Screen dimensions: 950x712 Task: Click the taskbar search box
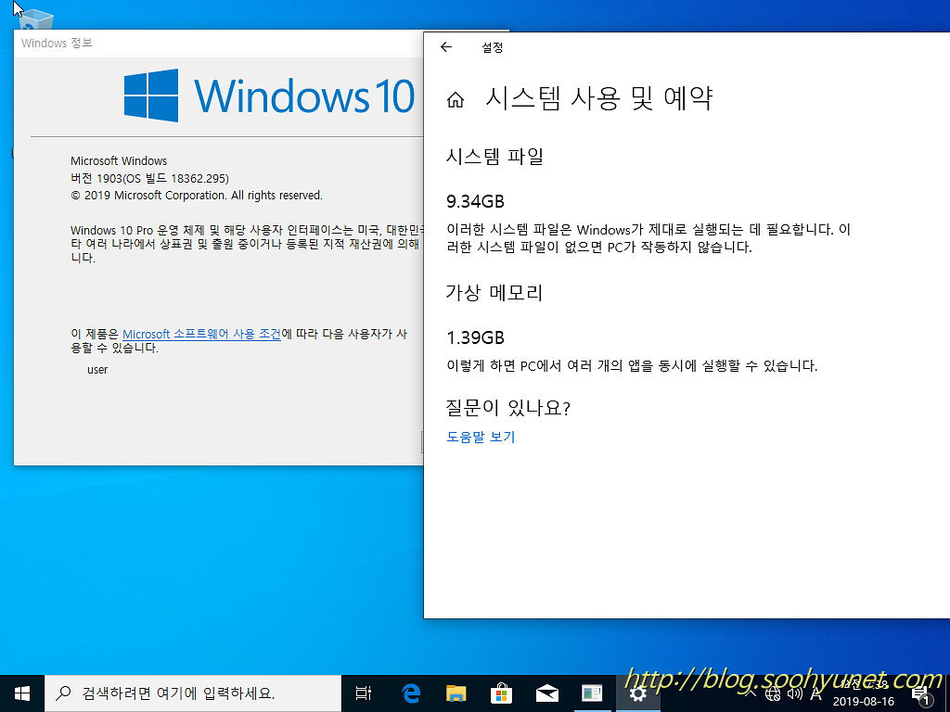pos(193,693)
